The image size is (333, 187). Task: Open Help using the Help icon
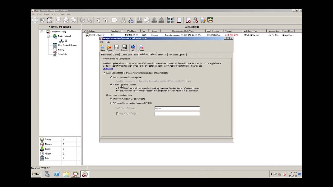133,48
